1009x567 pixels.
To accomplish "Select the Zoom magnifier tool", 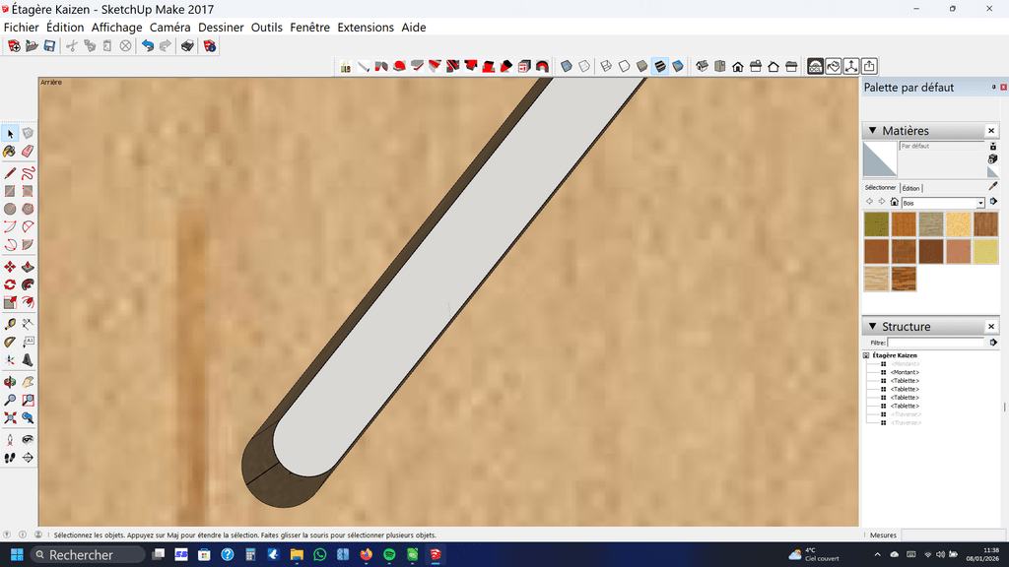I will pos(10,400).
